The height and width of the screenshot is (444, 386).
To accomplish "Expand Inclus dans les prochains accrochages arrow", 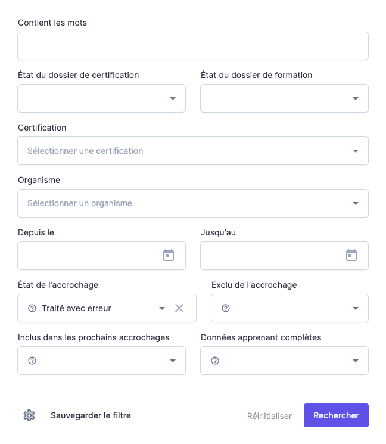I will (x=173, y=361).
